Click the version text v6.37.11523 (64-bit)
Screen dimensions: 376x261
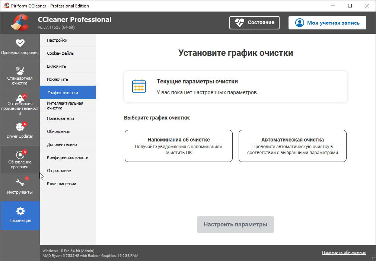click(56, 27)
